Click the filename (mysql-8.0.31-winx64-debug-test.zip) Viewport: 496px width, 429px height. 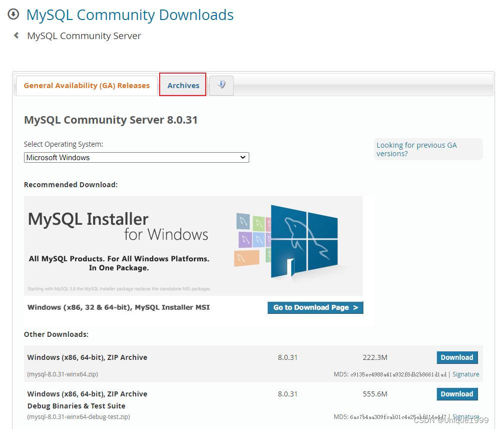click(x=79, y=416)
